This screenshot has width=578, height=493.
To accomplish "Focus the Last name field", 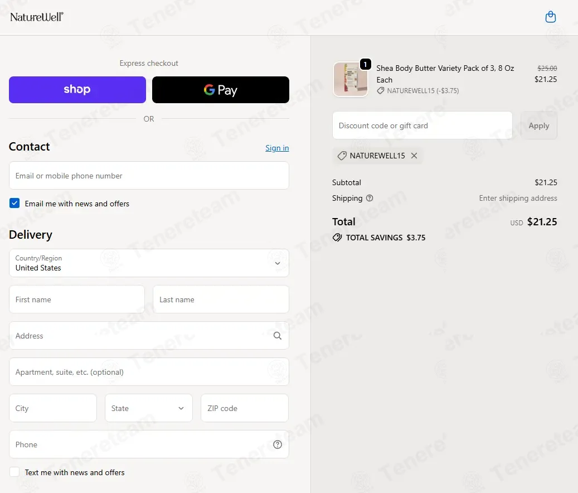I will (x=221, y=299).
